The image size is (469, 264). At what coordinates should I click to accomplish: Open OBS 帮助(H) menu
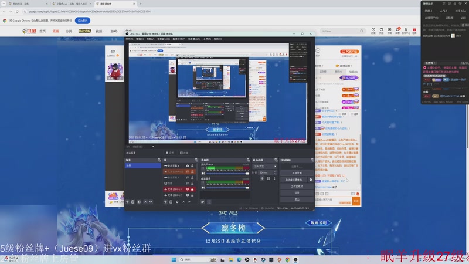[x=217, y=39]
